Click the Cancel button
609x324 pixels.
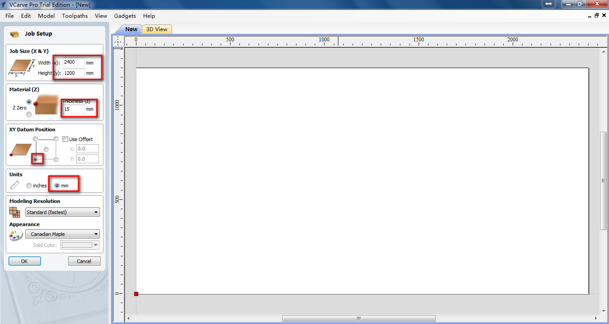click(84, 261)
